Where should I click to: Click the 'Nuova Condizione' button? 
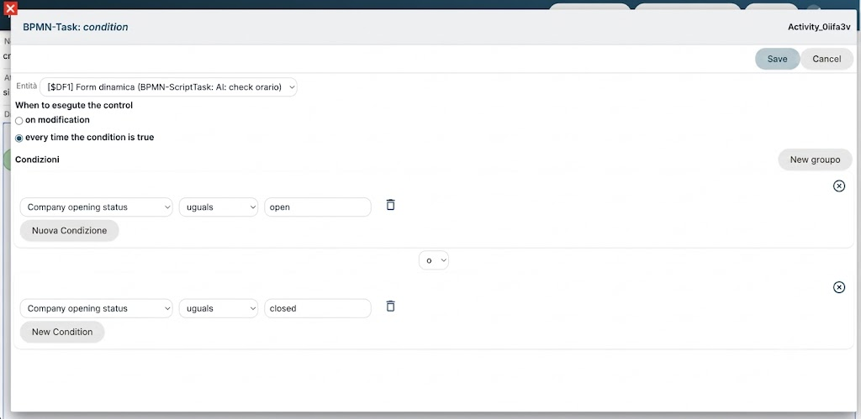point(69,230)
